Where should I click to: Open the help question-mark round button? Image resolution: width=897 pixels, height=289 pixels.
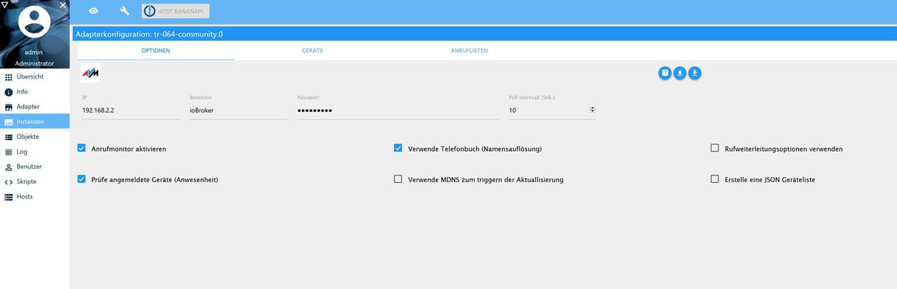click(665, 72)
